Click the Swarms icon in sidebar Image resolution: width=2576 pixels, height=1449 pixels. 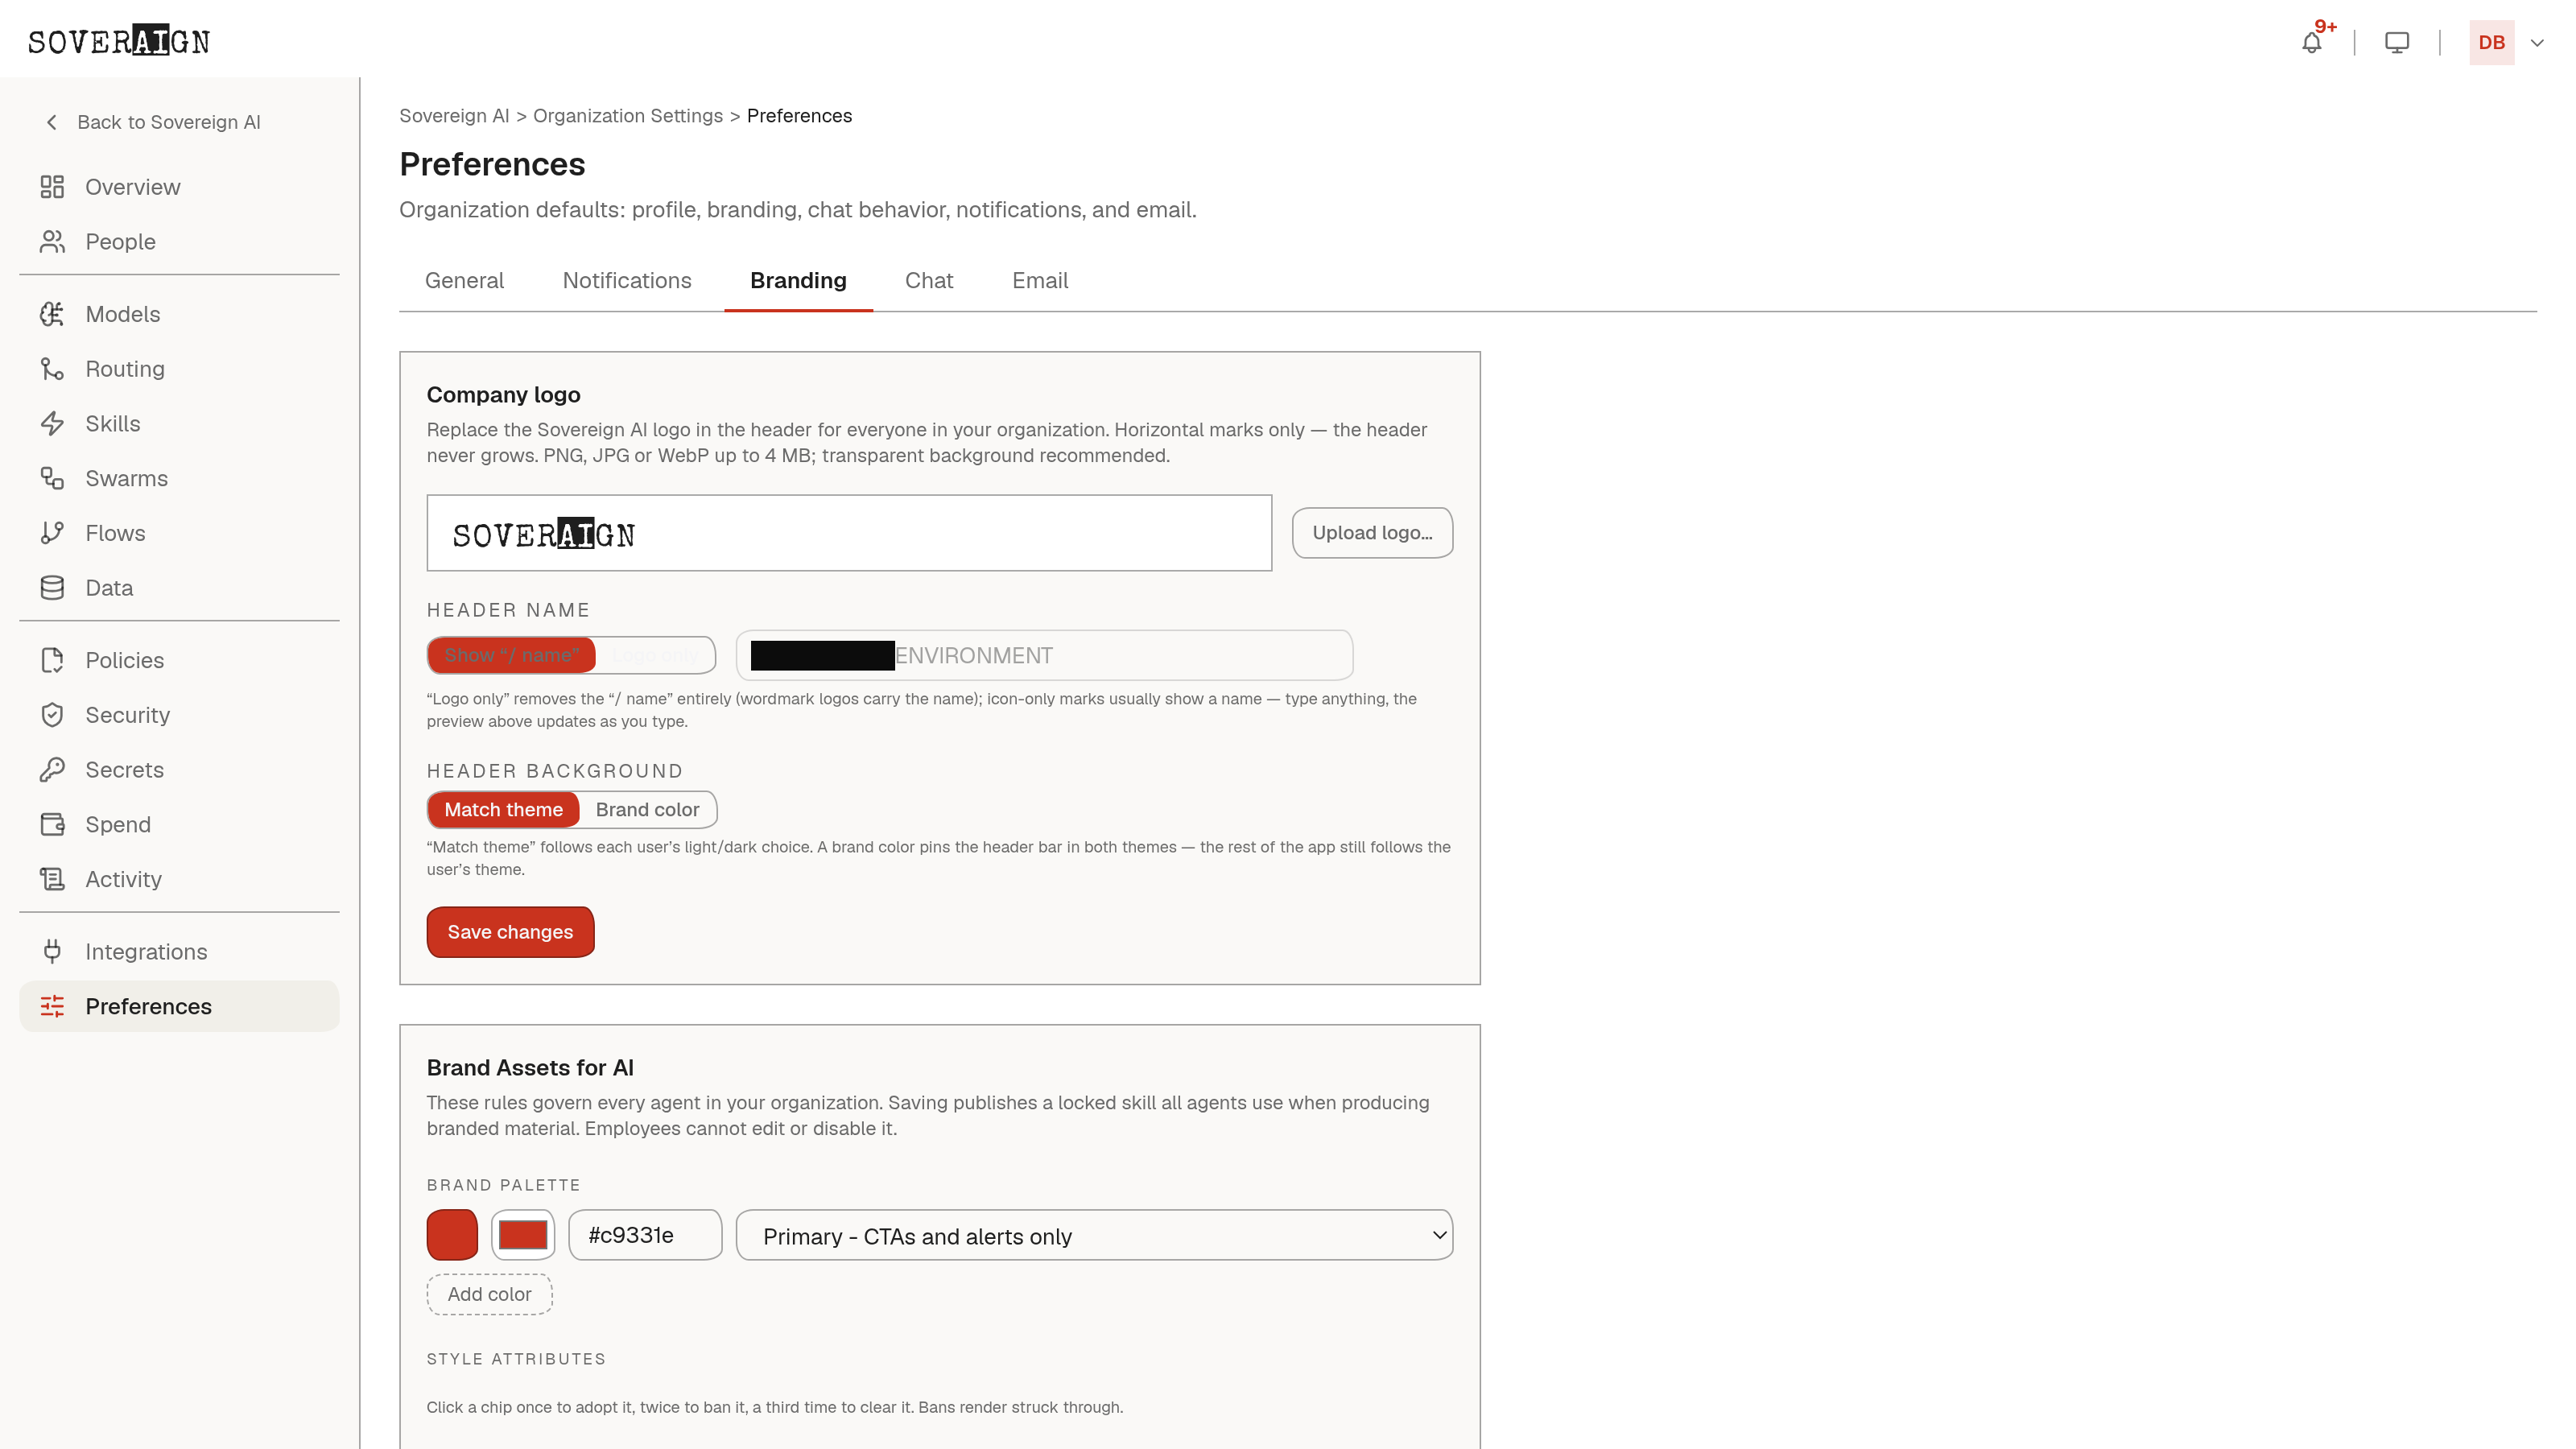click(52, 478)
